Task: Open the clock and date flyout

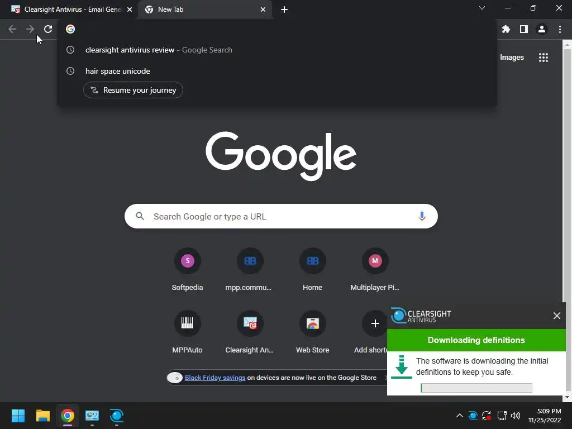Action: point(545,416)
